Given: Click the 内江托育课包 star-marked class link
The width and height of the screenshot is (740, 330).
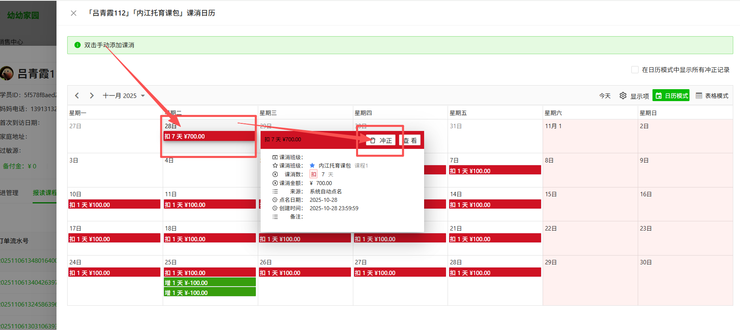Looking at the screenshot, I should coord(334,166).
